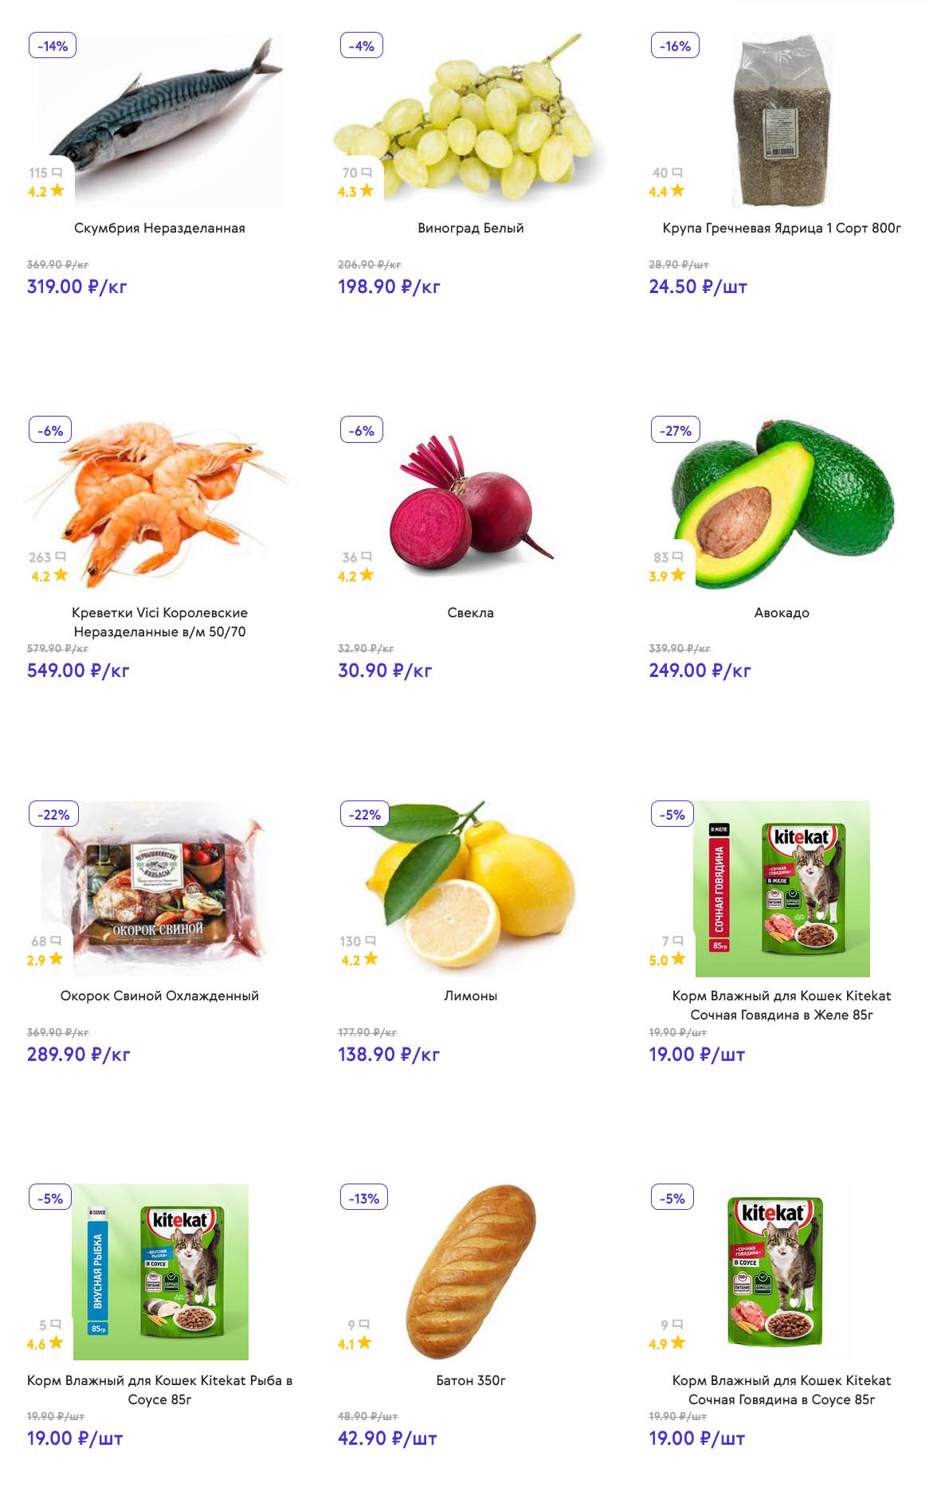
Task: Open the Крупа Гречневая Ядрица product title
Action: click(x=782, y=229)
